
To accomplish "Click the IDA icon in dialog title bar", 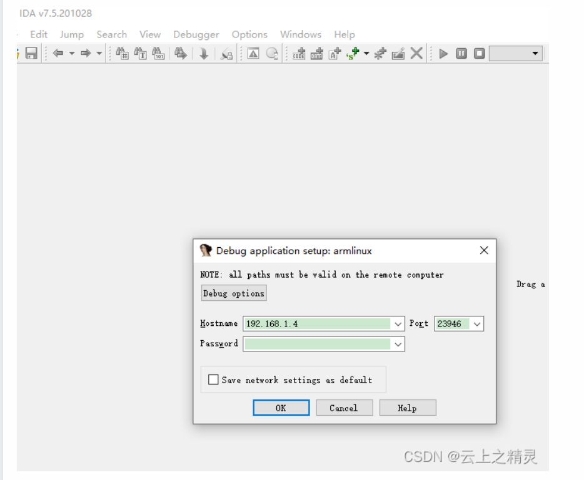I will coord(206,250).
